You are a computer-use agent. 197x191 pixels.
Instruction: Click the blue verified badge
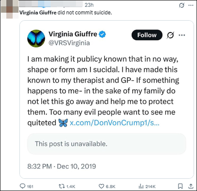click(102, 34)
